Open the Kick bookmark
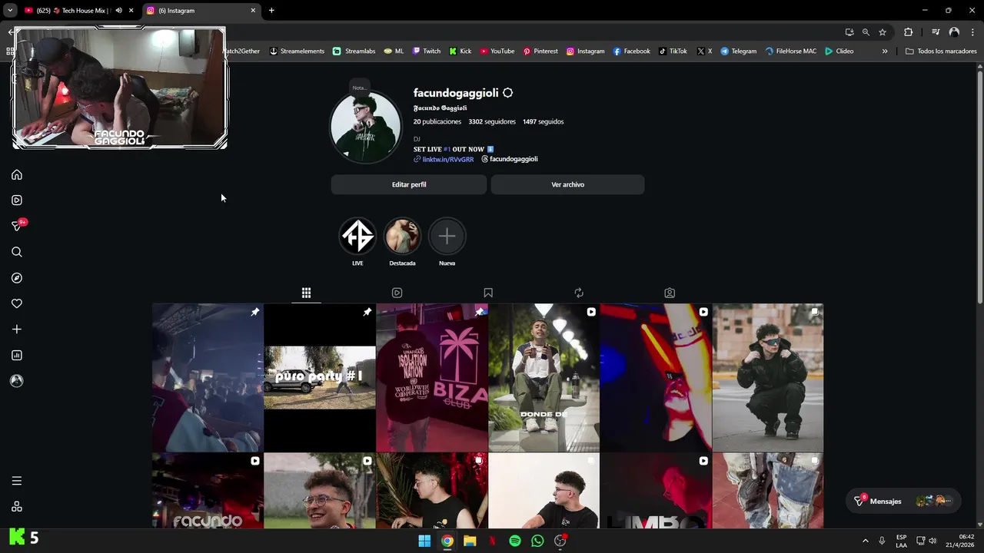 coord(460,51)
